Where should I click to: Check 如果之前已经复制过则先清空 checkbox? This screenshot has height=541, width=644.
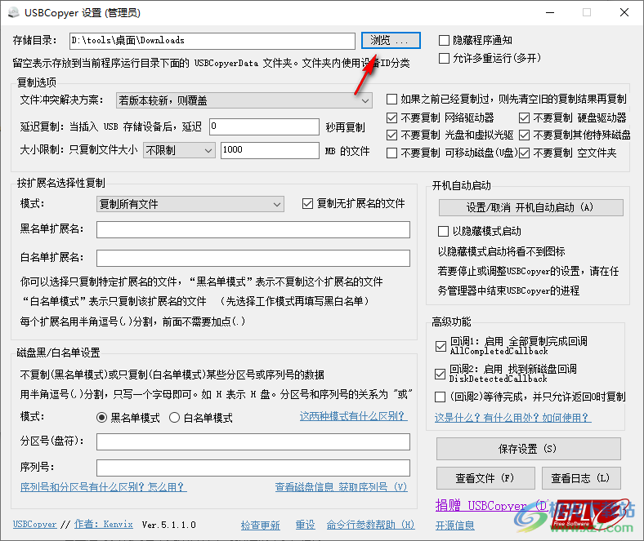391,100
